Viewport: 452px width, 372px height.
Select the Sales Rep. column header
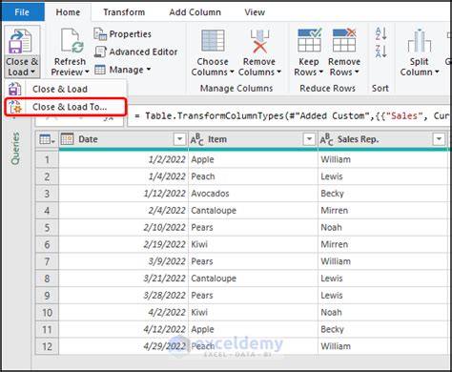click(x=382, y=139)
